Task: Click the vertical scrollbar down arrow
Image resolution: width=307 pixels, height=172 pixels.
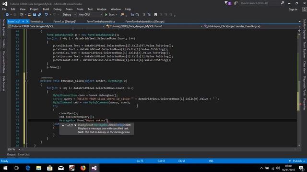Action: [x=299, y=145]
